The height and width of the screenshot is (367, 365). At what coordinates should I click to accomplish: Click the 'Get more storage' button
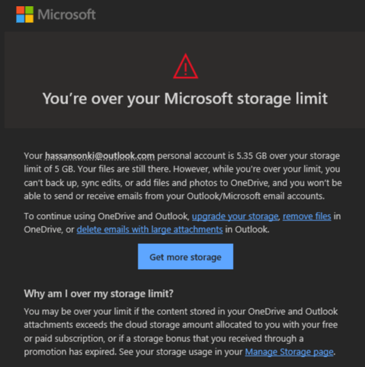click(x=186, y=256)
